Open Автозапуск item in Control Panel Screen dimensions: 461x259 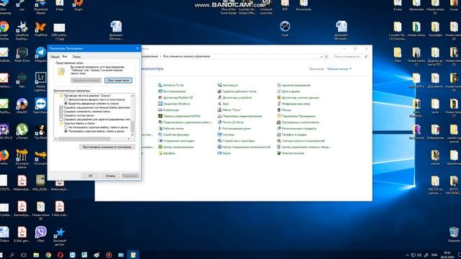[228, 85]
